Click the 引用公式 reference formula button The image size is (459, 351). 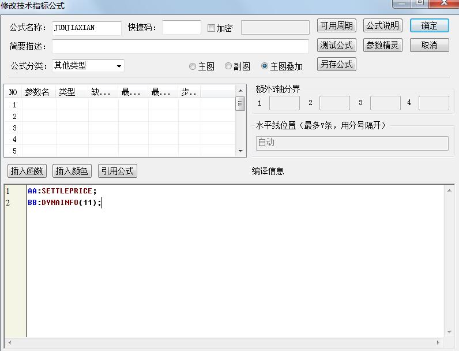click(x=117, y=171)
